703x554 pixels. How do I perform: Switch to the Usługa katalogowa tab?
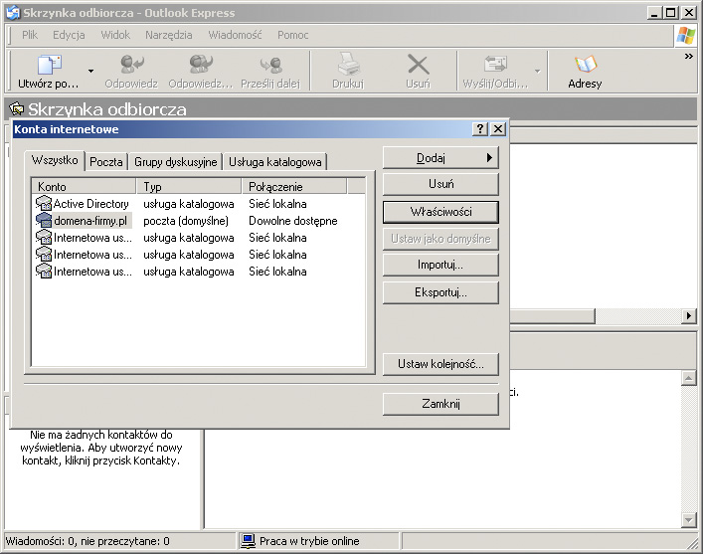(x=274, y=162)
